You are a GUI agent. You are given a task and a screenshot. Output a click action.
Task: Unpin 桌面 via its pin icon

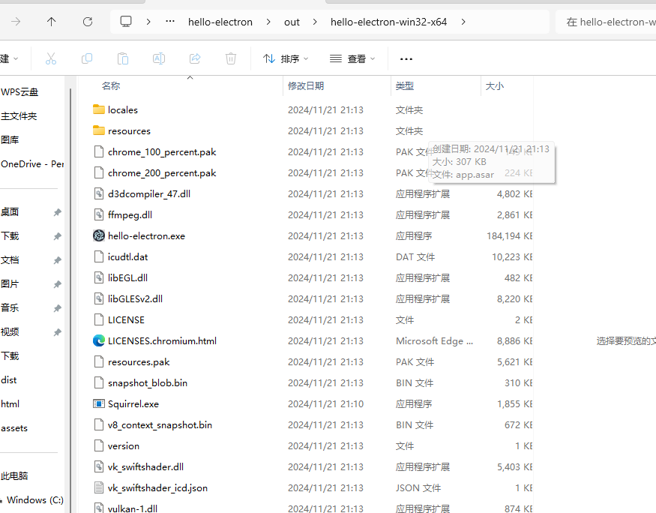(57, 212)
